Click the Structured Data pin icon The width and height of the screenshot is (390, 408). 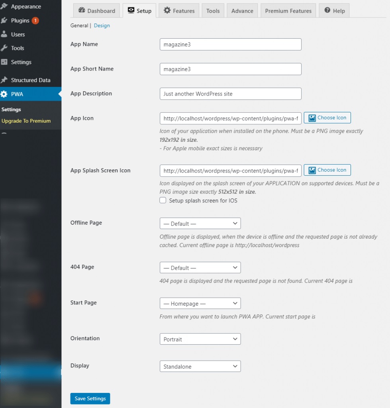click(x=4, y=80)
